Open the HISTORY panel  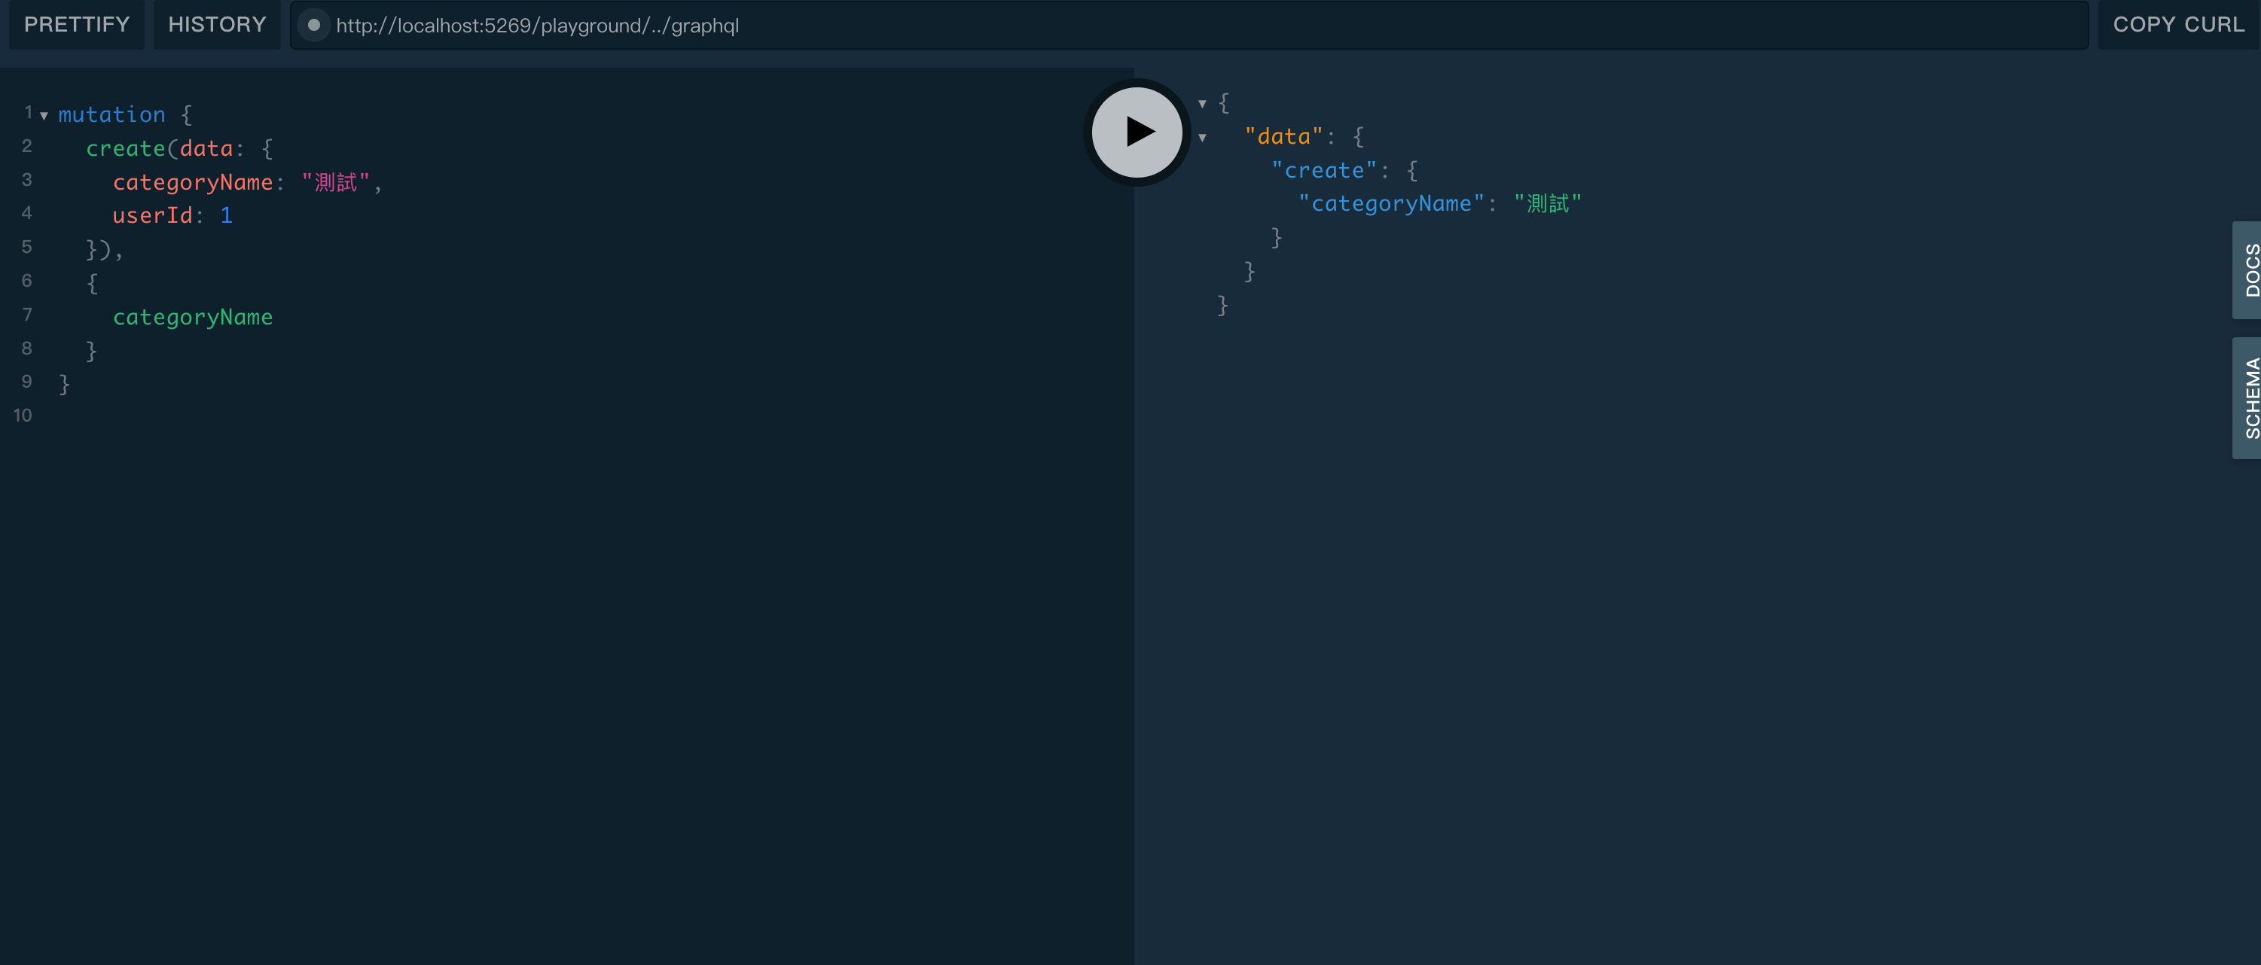(x=217, y=25)
